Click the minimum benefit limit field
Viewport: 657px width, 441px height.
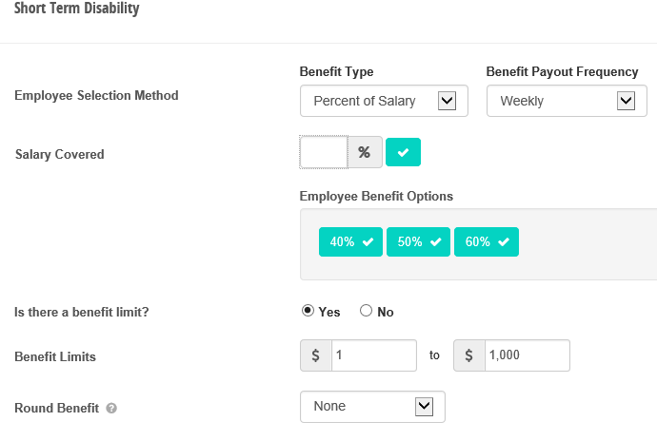click(374, 355)
